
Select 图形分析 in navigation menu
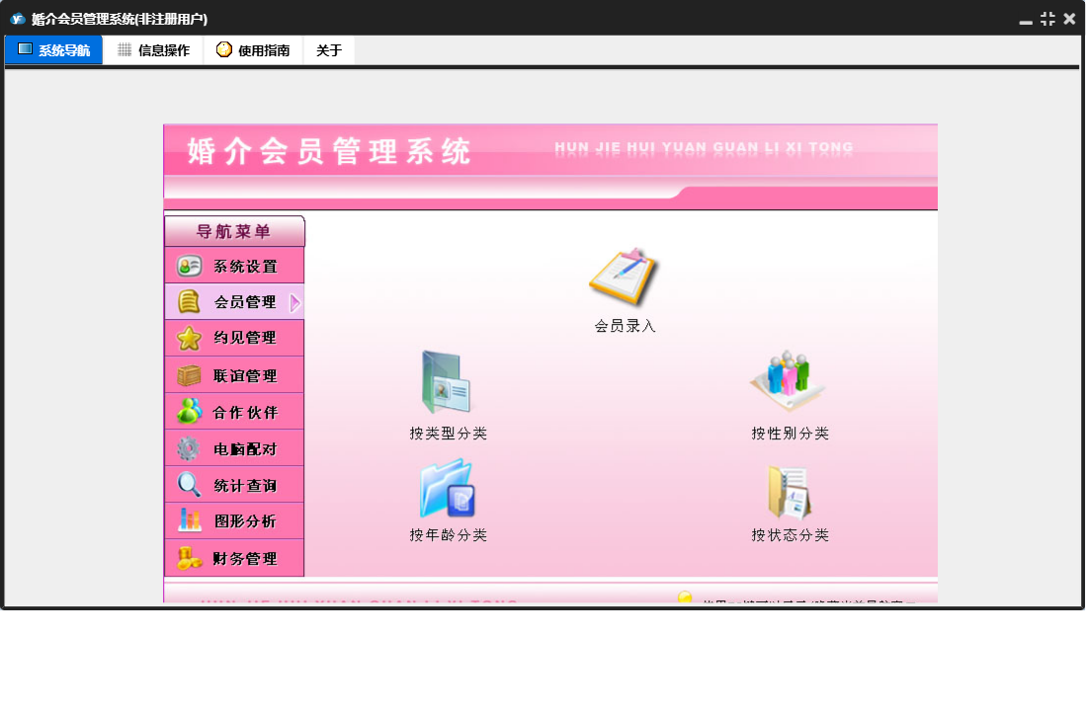[x=234, y=521]
